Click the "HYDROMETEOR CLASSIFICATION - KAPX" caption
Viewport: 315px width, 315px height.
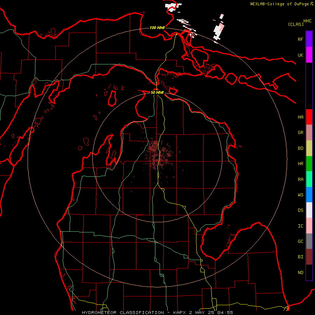point(134,313)
